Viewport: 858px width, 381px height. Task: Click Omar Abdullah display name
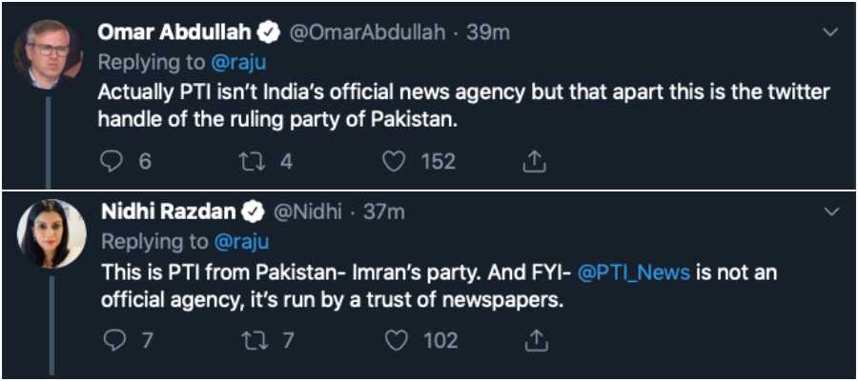coord(174,31)
